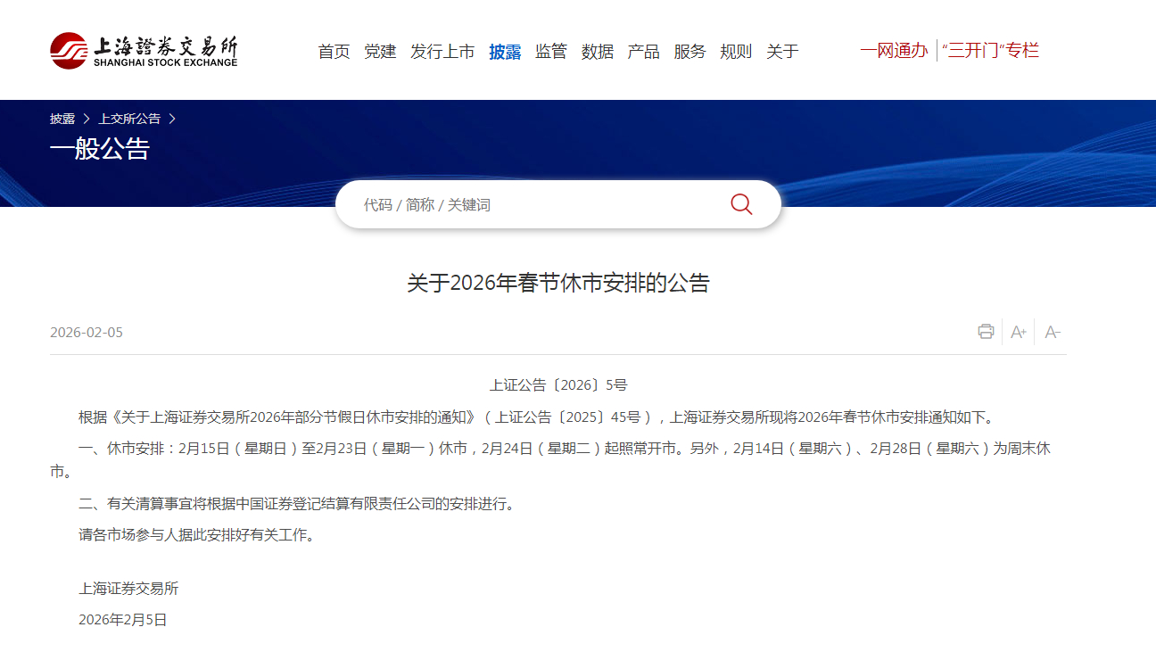The image size is (1156, 652).
Task: Open the 党建 section
Action: [x=380, y=51]
